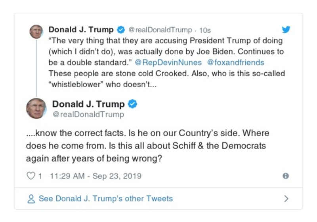
Task: Open the @foxandfriends mention
Action: pyautogui.click(x=236, y=62)
